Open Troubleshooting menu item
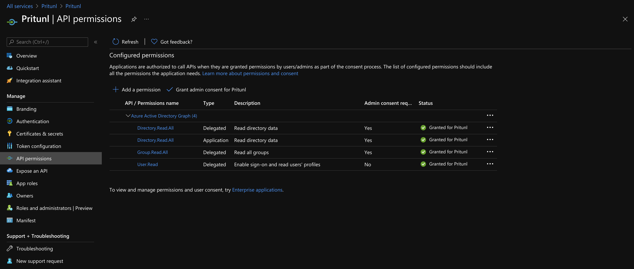634x269 pixels. pyautogui.click(x=35, y=249)
